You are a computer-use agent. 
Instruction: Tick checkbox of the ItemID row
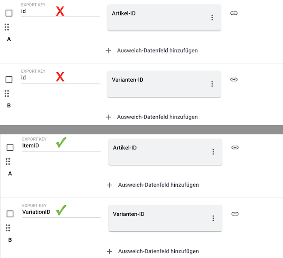coord(10,148)
